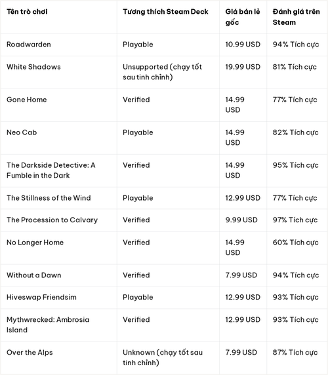Screen dimensions: 328x375
Task: Click the Without a Dawn cell
Action: 33,275
